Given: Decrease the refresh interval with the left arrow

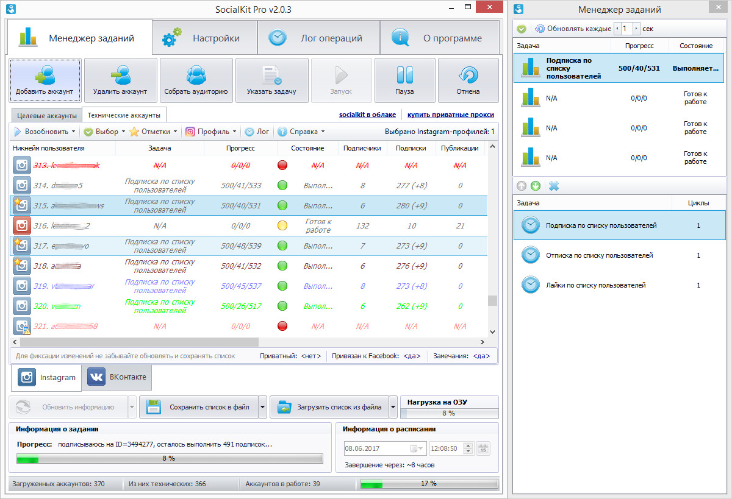Looking at the screenshot, I should (617, 29).
